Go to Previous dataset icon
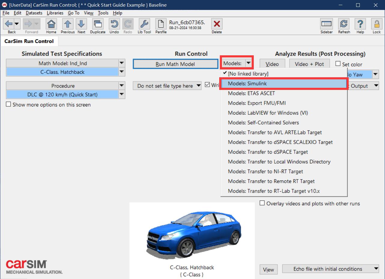The height and width of the screenshot is (279, 385). 68,24
